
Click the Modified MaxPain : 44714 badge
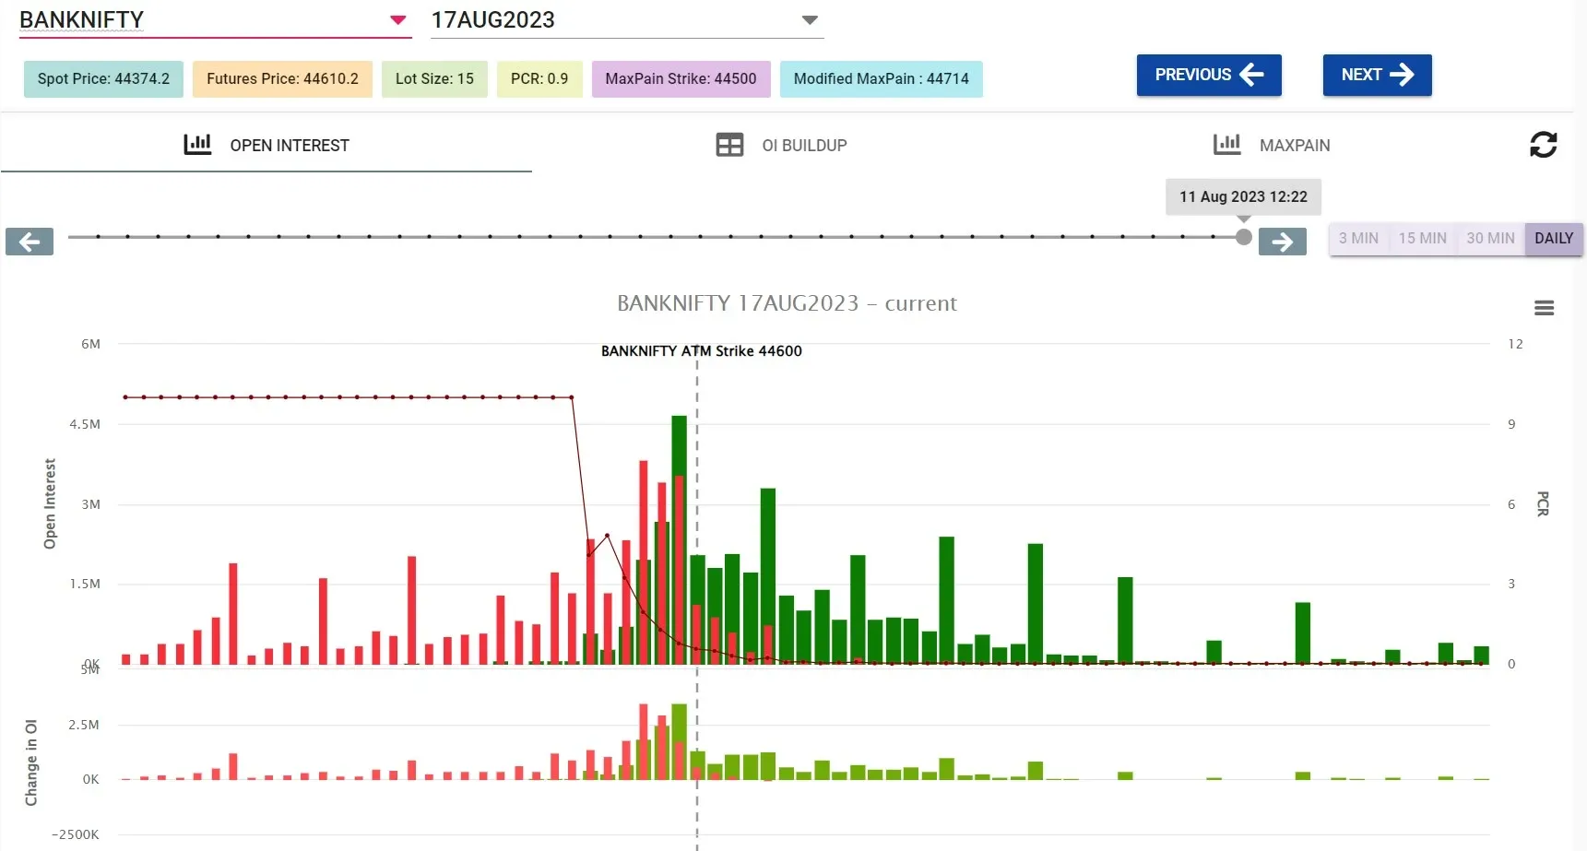coord(881,79)
